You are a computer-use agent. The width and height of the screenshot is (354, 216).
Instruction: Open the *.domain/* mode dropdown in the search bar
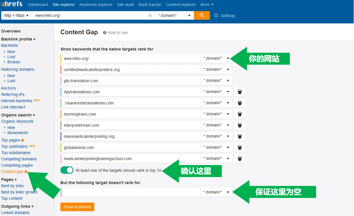tap(174, 15)
